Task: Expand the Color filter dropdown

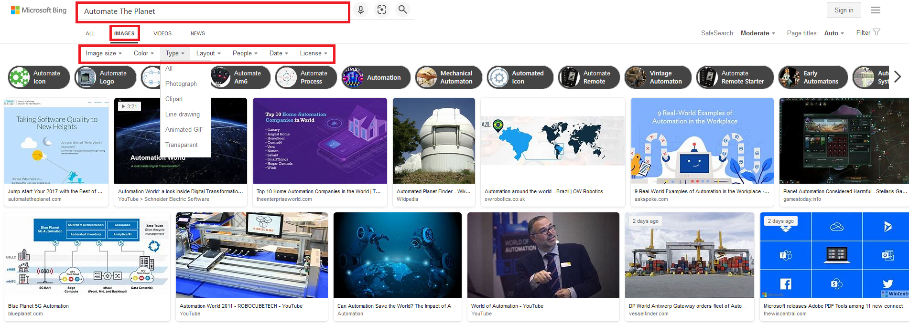Action: coord(143,53)
